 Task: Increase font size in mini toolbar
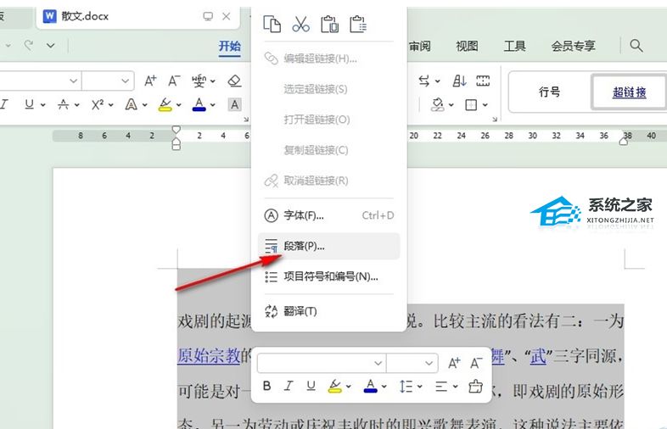pos(454,363)
